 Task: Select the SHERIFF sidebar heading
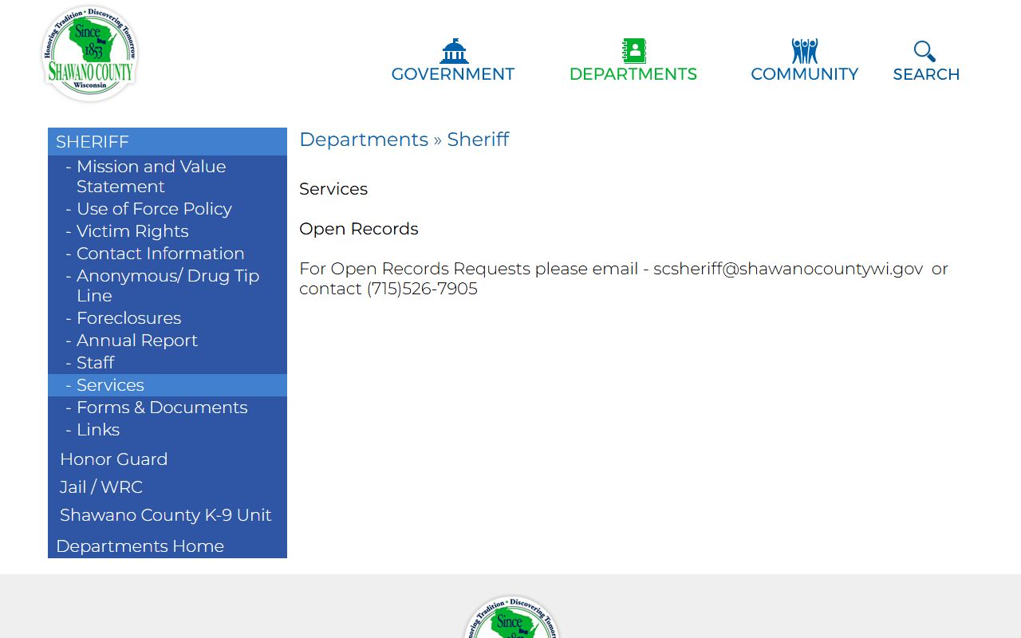point(168,141)
